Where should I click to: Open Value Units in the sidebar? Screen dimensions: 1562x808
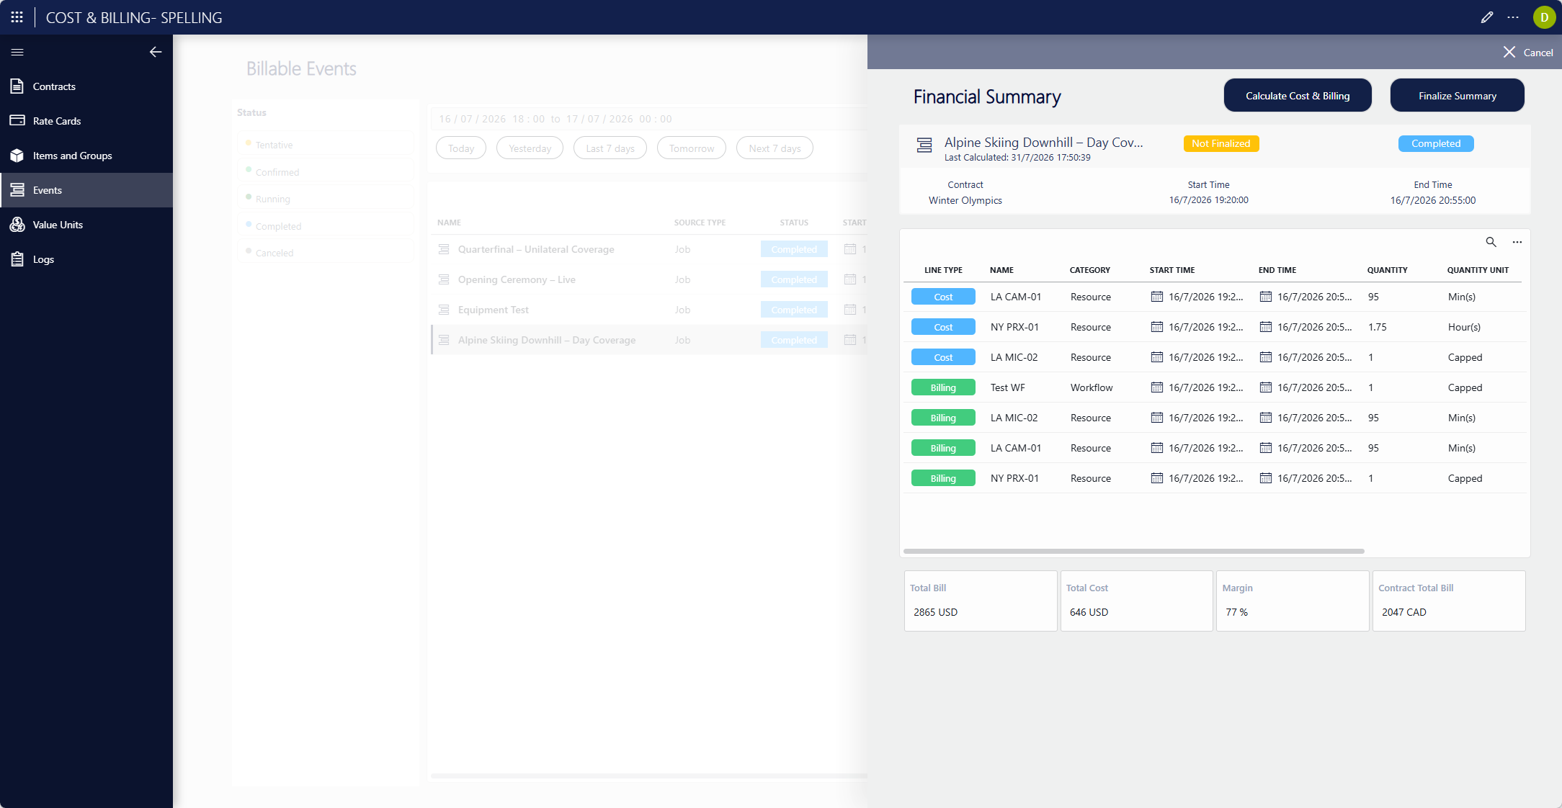(86, 225)
